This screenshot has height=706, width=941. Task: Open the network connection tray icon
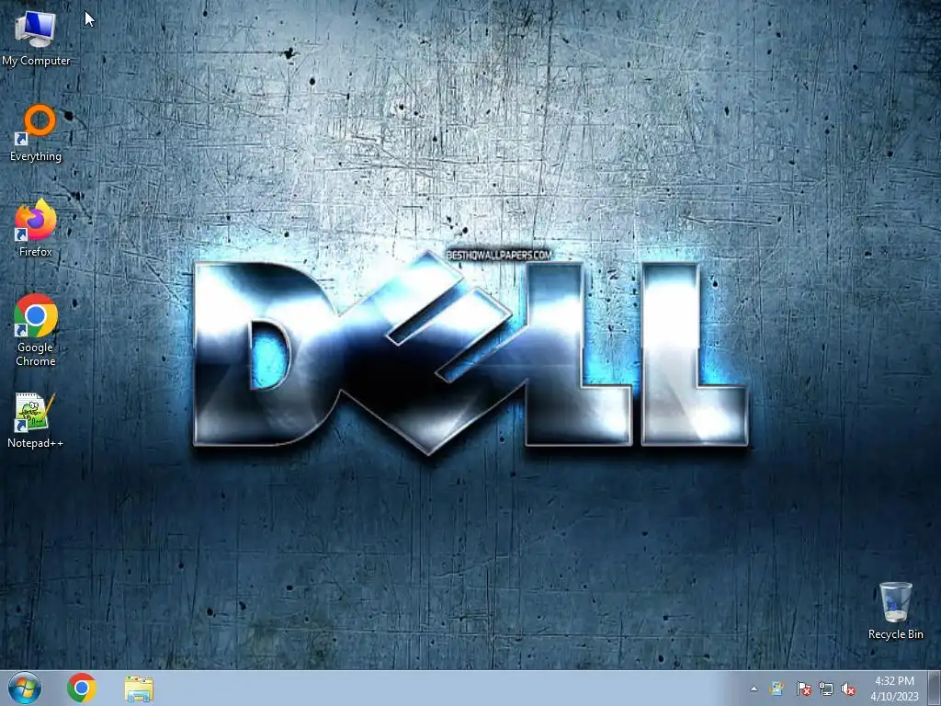click(x=826, y=689)
